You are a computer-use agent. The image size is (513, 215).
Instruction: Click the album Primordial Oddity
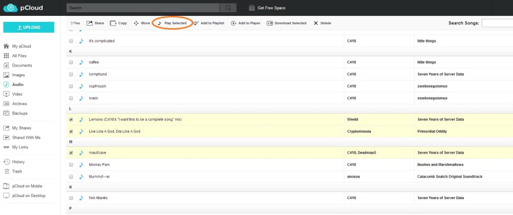(x=432, y=132)
